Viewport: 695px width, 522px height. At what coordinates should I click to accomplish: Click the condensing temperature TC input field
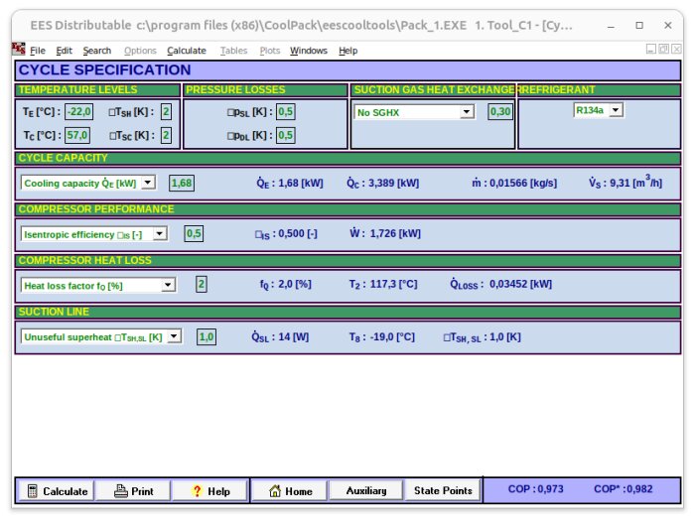[x=77, y=135]
